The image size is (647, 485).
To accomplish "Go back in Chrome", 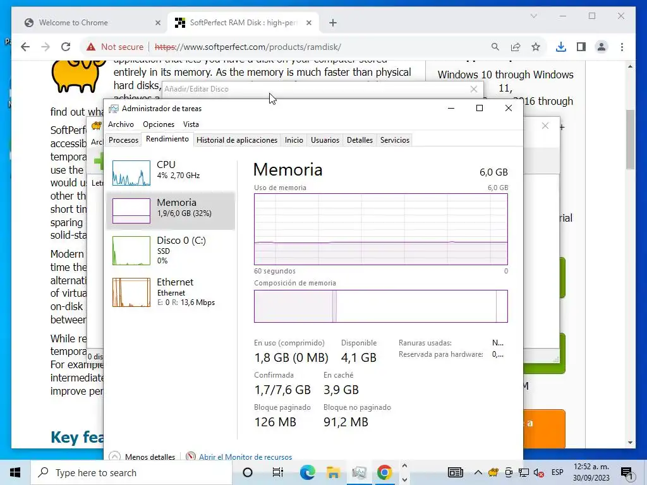I will click(x=25, y=47).
